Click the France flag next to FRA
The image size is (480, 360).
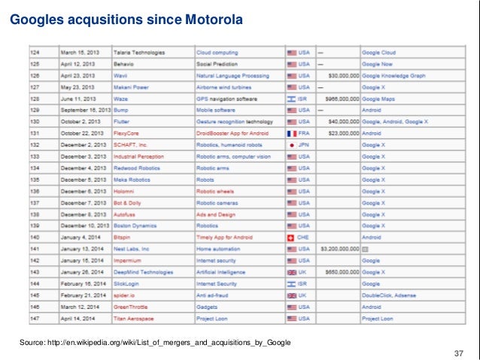click(x=292, y=134)
